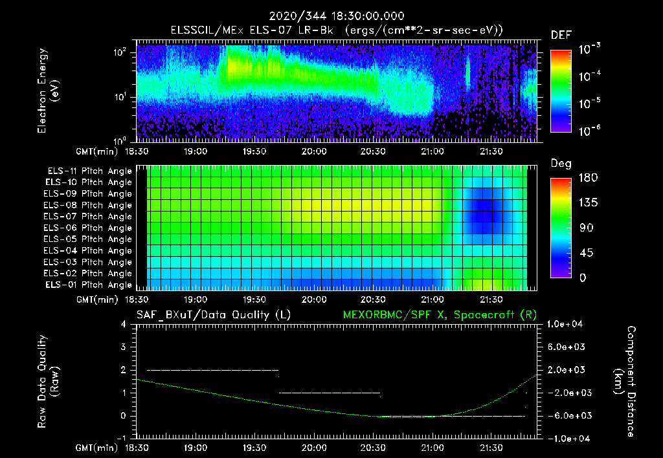Click the 'Deg' color bar label
The height and width of the screenshot is (458, 663).
point(561,164)
